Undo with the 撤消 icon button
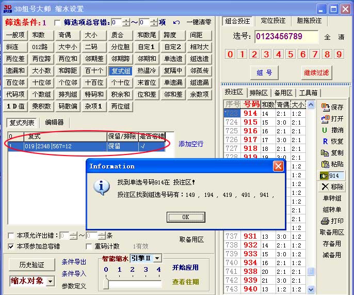The image size is (354, 295). 332,130
